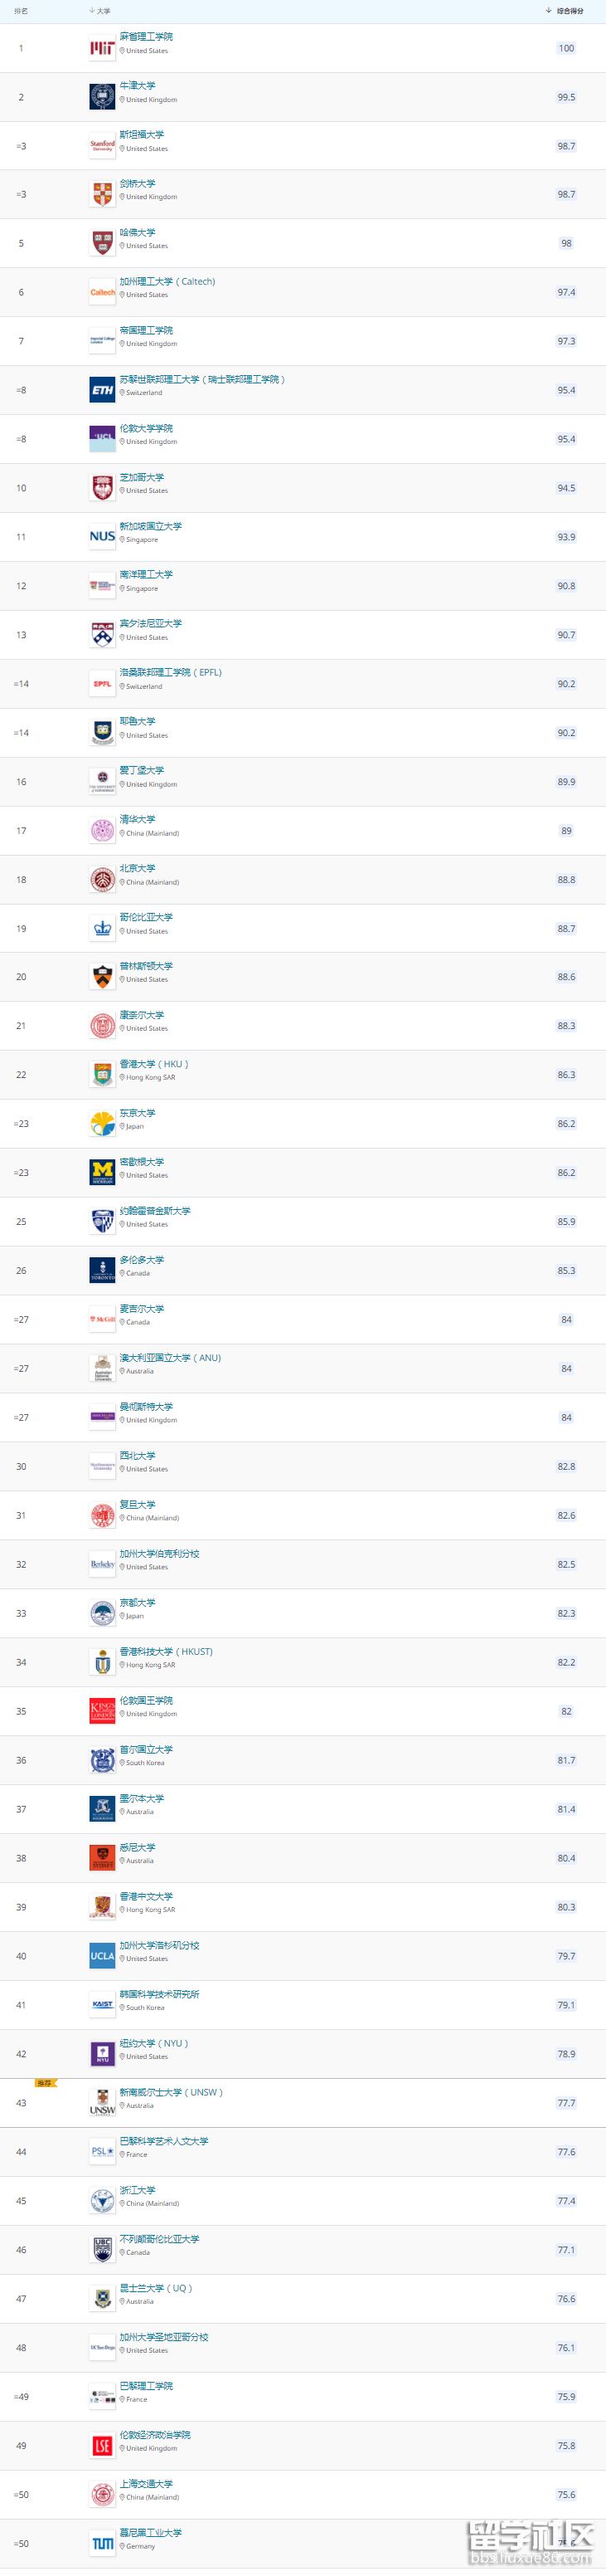Image resolution: width=606 pixels, height=2576 pixels.
Task: Click the ETH Zurich logo
Action: pyautogui.click(x=102, y=390)
